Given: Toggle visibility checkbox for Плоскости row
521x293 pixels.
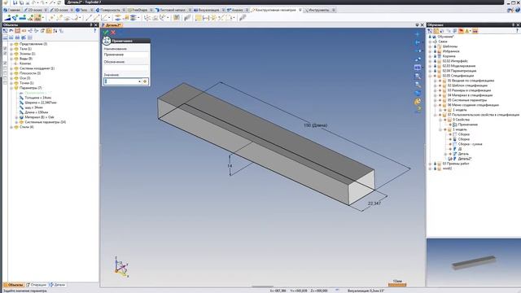Looking at the screenshot, I should [5, 73].
